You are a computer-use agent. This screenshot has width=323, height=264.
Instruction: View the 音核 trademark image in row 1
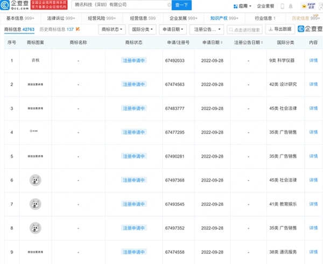36,60
